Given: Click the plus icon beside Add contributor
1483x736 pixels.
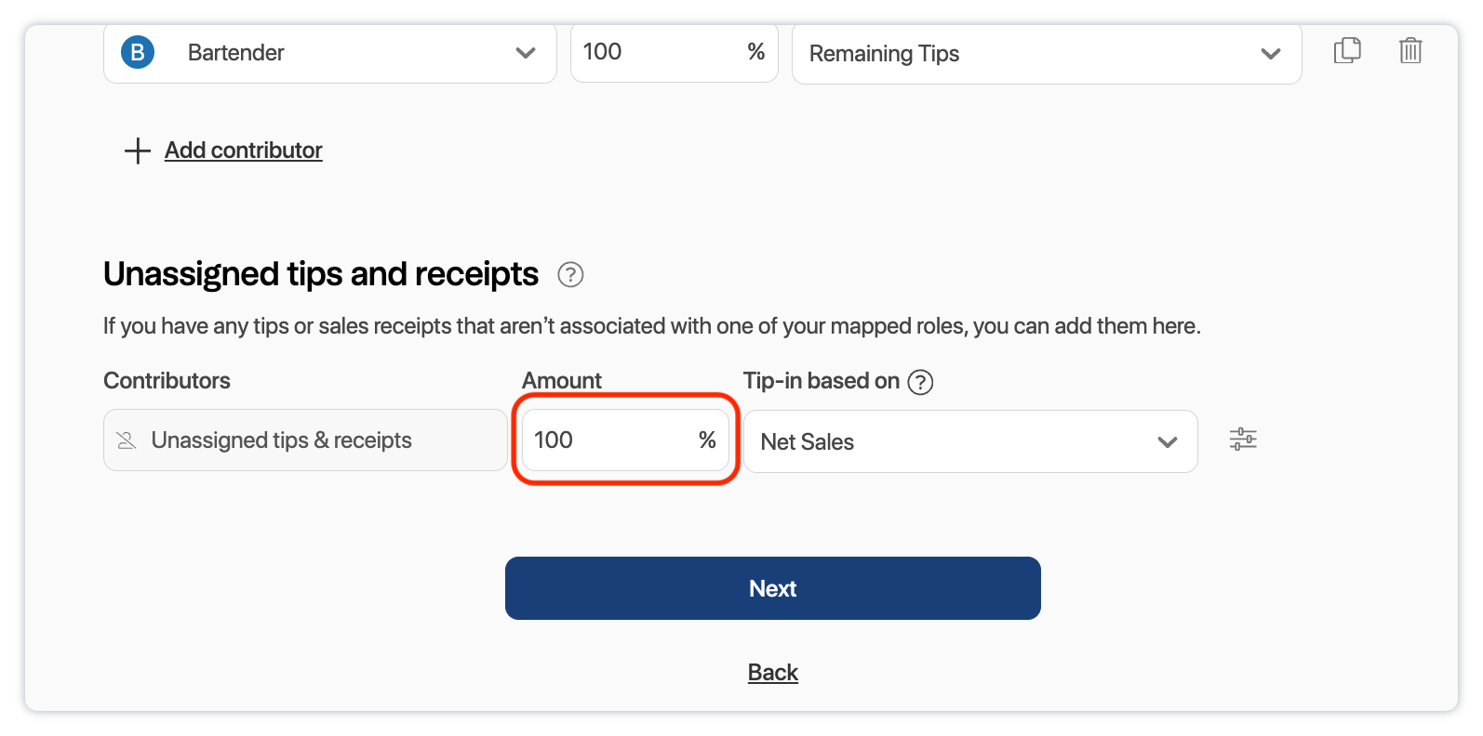Looking at the screenshot, I should 138,151.
